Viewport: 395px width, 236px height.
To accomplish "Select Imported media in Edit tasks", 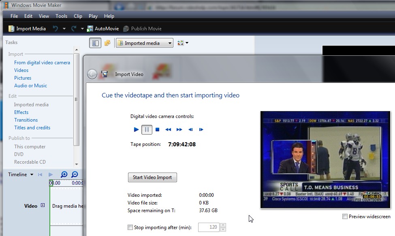I will [x=31, y=105].
